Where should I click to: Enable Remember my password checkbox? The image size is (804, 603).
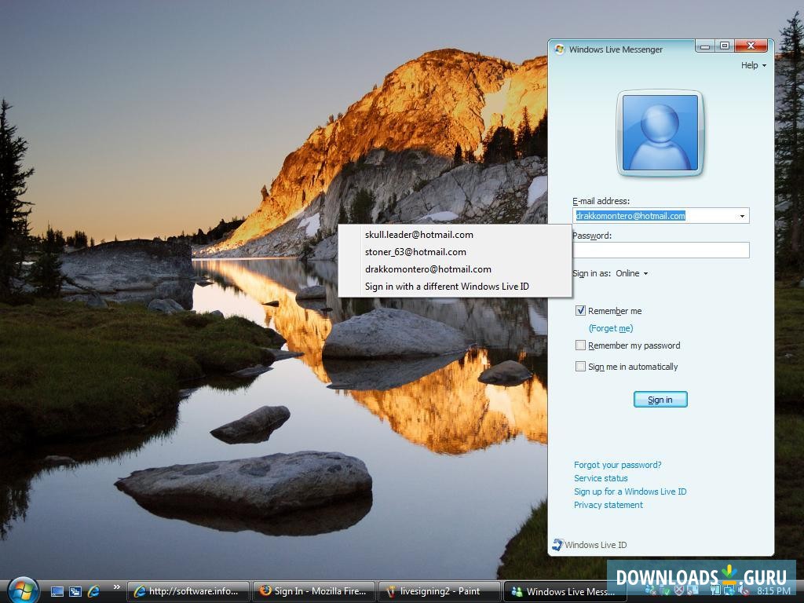581,345
